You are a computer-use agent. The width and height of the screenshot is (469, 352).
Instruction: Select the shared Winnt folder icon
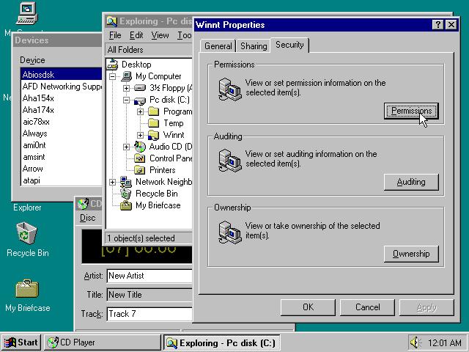pyautogui.click(x=154, y=135)
